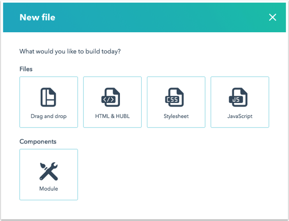Select the HTML & HUBL code file icon
The width and height of the screenshot is (289, 221).
click(x=112, y=97)
